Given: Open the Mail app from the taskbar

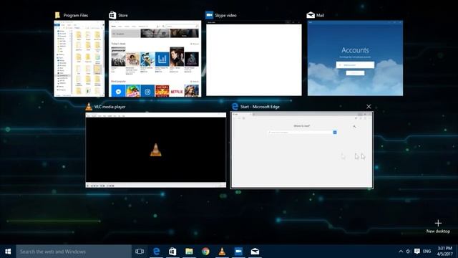Looking at the screenshot, I should click(255, 252).
